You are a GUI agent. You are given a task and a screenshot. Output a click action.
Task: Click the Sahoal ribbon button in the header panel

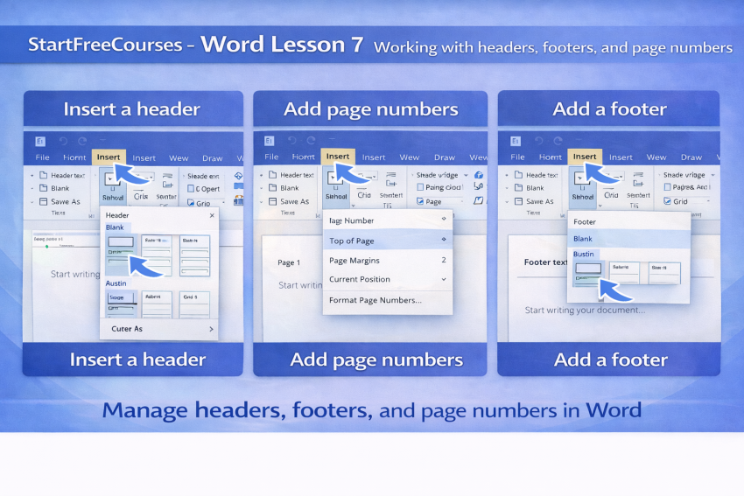click(112, 187)
